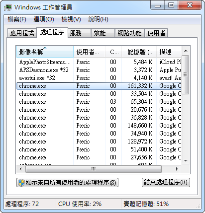Switch to the 服務 tab
The image size is (205, 213).
coord(79,33)
